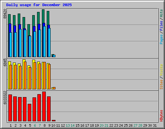The image size is (165, 129).
Task: Select the red KBytes bar for day 5
Action: [x=29, y=113]
